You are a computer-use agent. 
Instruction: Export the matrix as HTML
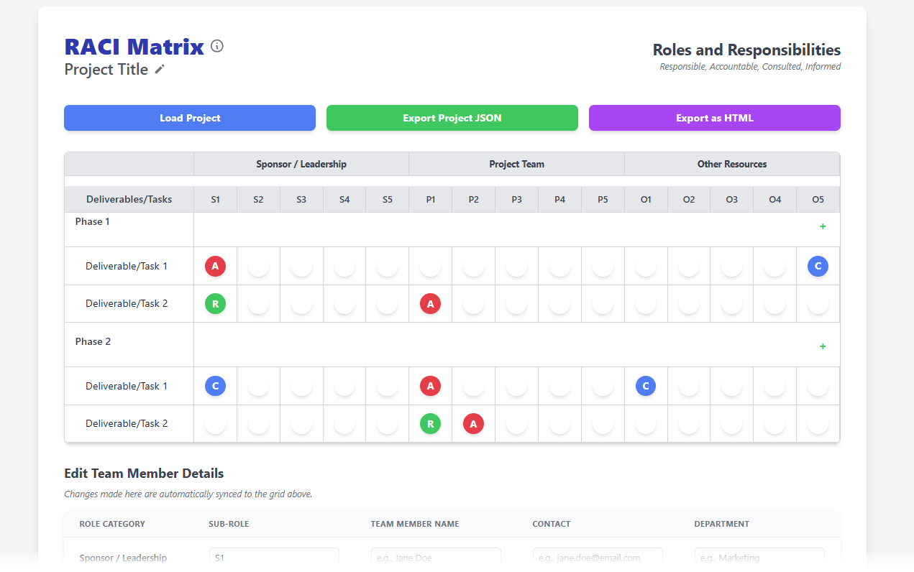coord(714,118)
